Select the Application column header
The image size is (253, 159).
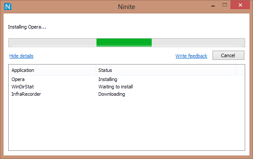pyautogui.click(x=53, y=70)
